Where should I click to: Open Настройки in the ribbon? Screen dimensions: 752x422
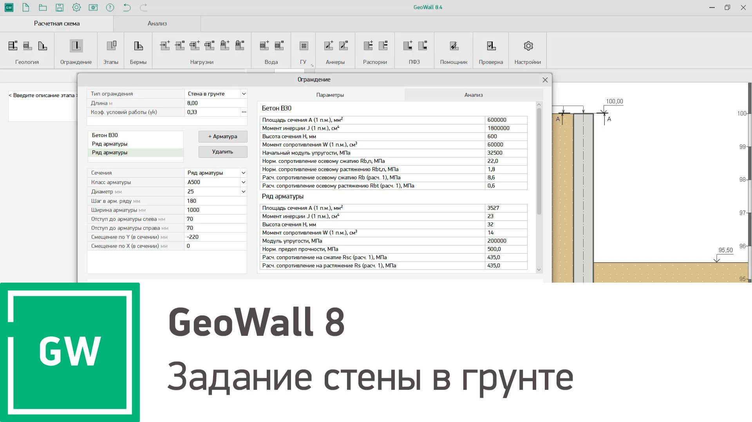tap(528, 46)
